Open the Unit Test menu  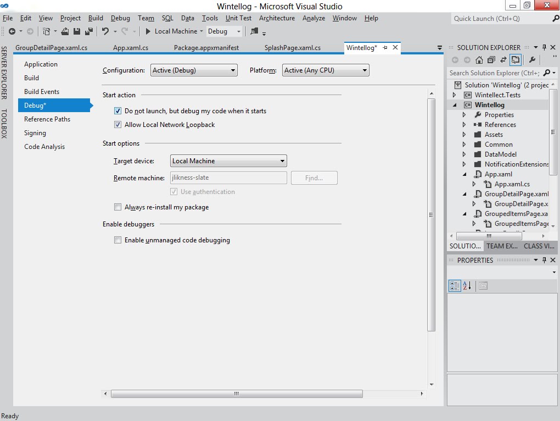pyautogui.click(x=238, y=18)
